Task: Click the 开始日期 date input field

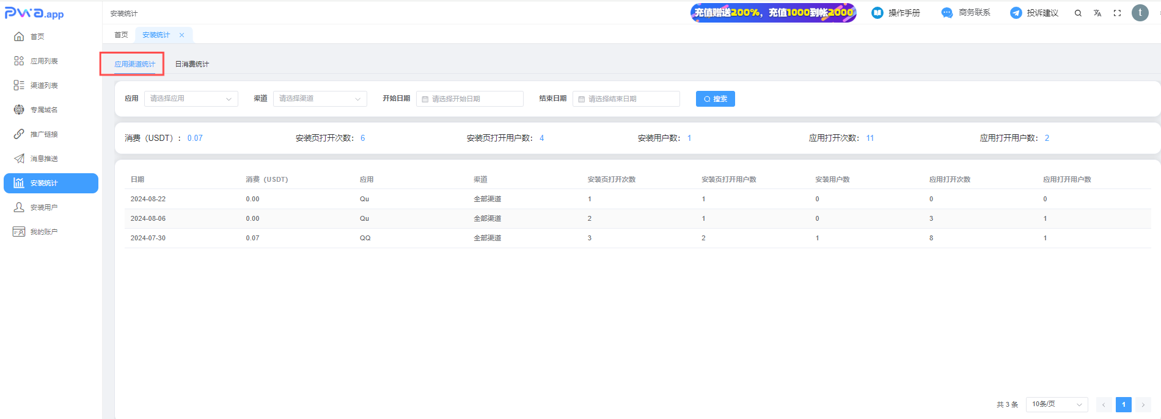Action: 469,99
